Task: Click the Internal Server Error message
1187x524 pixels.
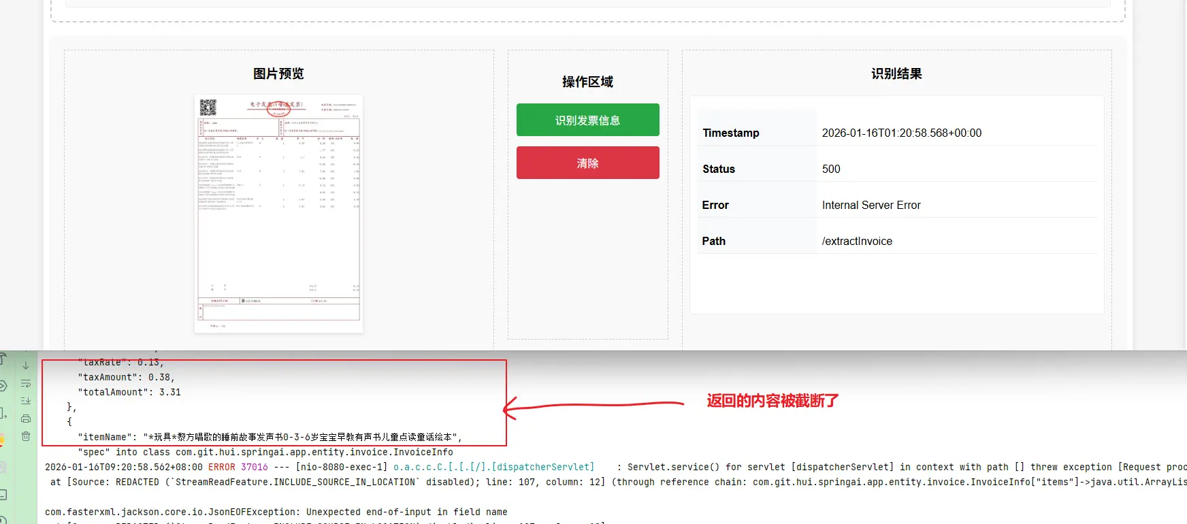Action: tap(871, 205)
